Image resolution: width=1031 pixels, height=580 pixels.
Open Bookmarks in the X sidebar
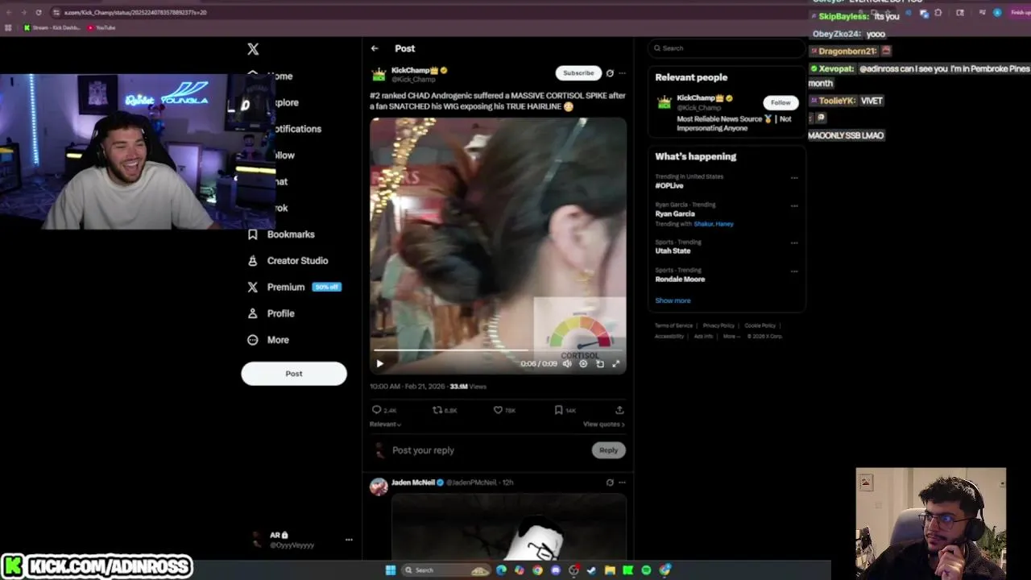[281, 234]
